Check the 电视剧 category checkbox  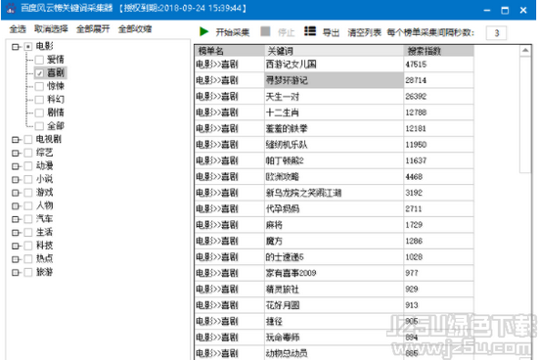tap(28, 139)
